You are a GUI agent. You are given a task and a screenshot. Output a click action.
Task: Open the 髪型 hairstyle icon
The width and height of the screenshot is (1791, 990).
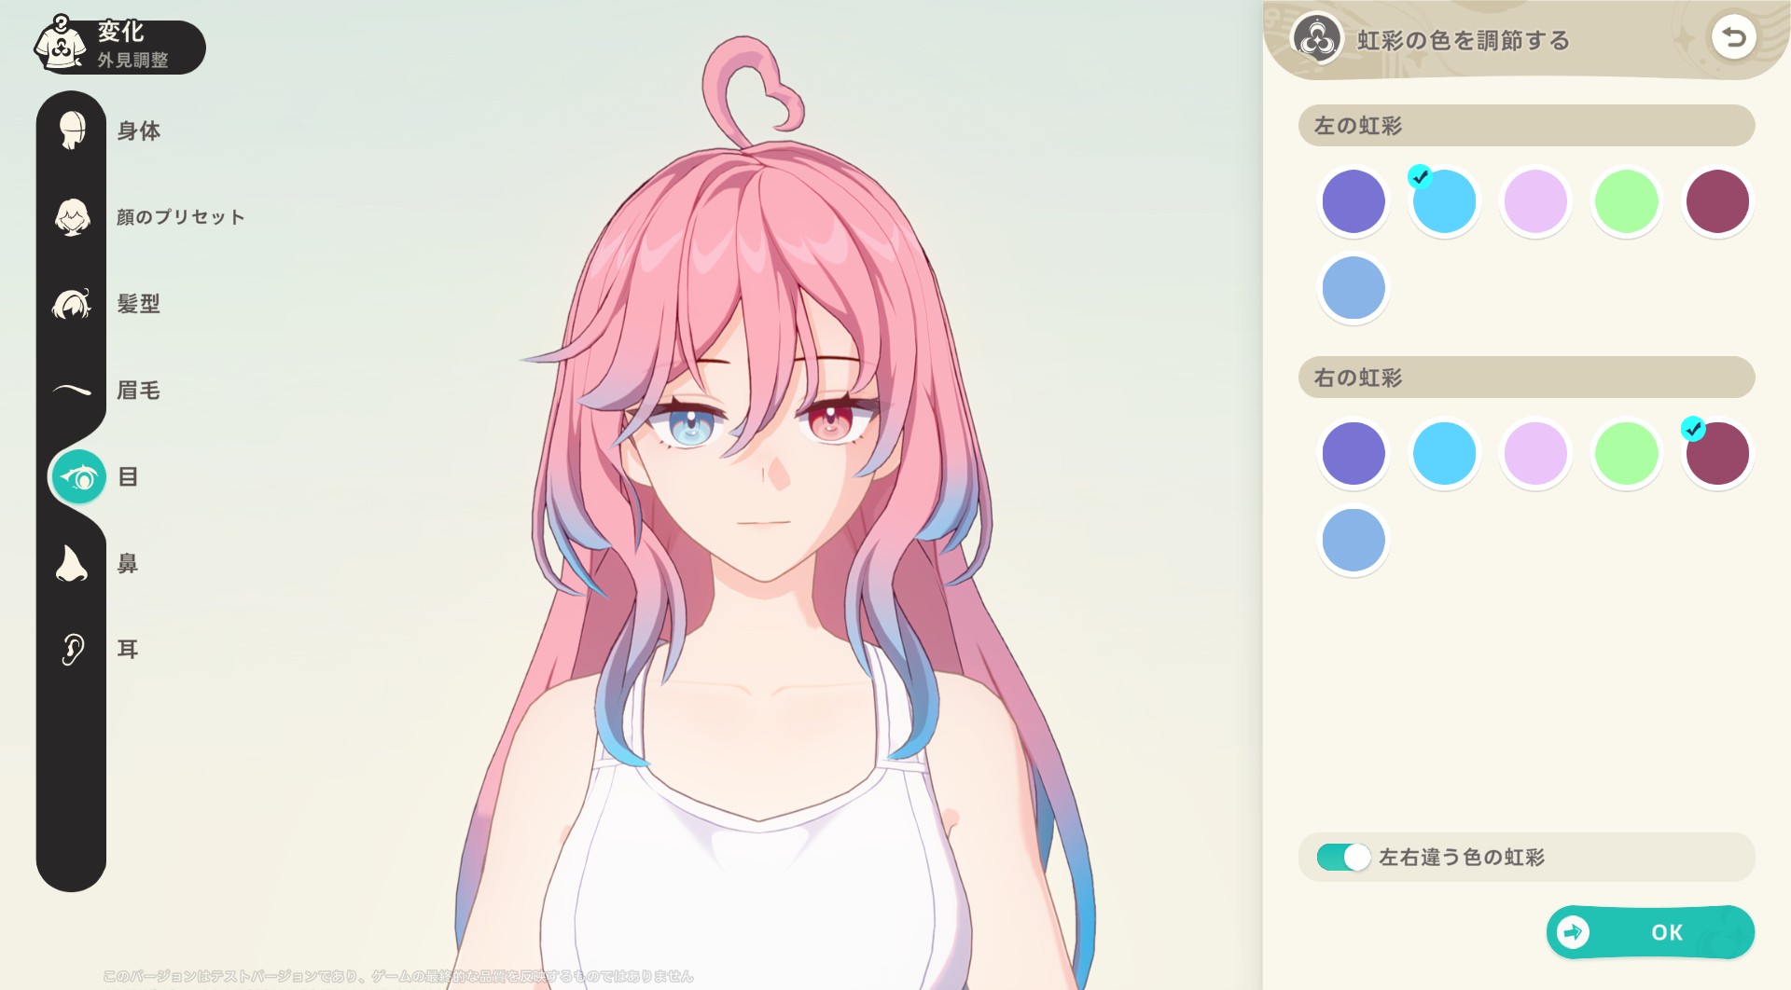(x=72, y=304)
